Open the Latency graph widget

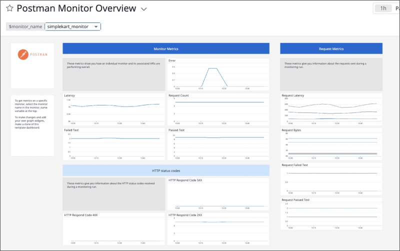(114, 109)
